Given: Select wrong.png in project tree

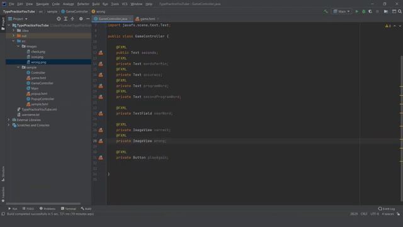Looking at the screenshot, I should (x=38, y=62).
